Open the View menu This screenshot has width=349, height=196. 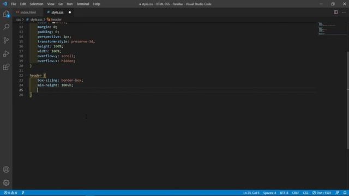(x=51, y=4)
